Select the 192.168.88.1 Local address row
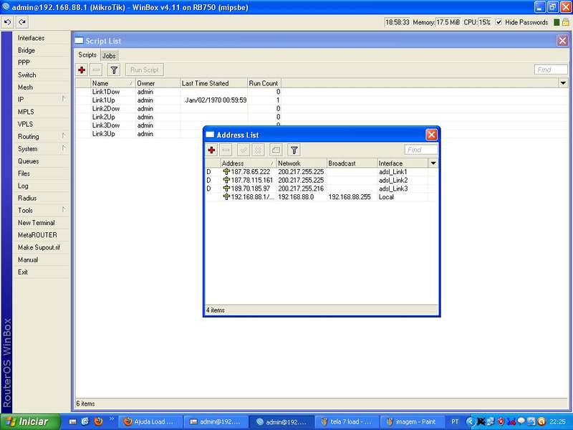This screenshot has height=430, width=573. click(322, 196)
